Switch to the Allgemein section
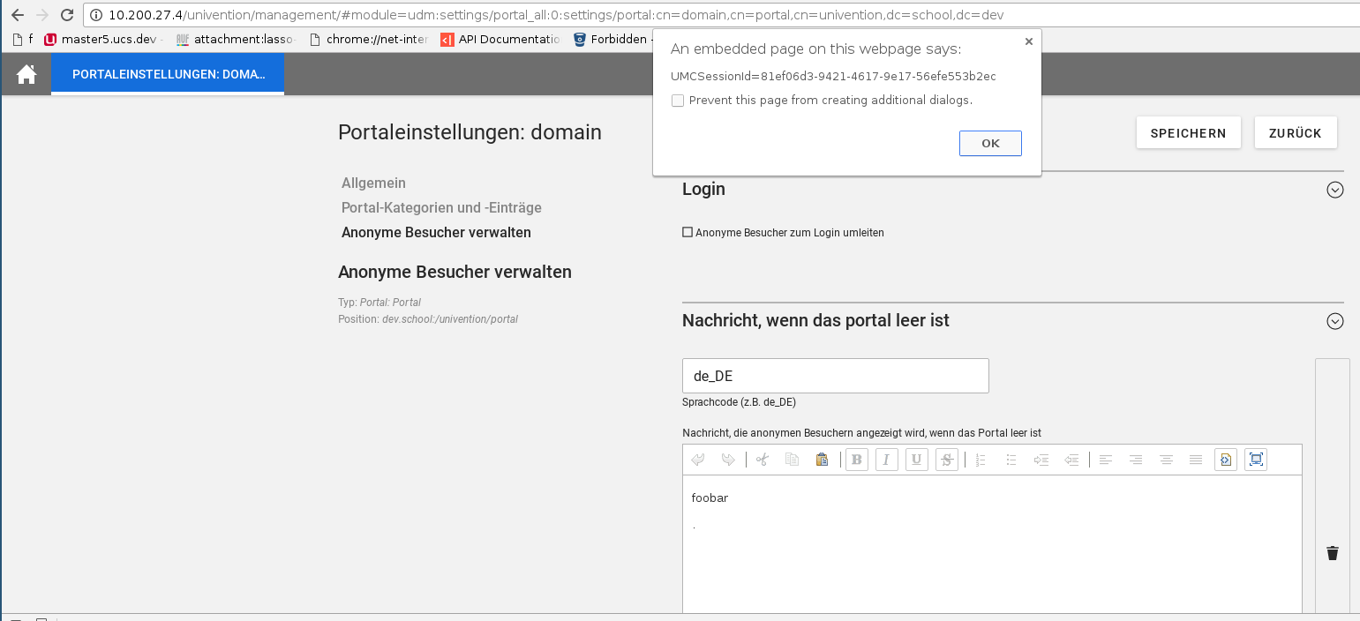Viewport: 1360px width, 621px height. coord(373,183)
